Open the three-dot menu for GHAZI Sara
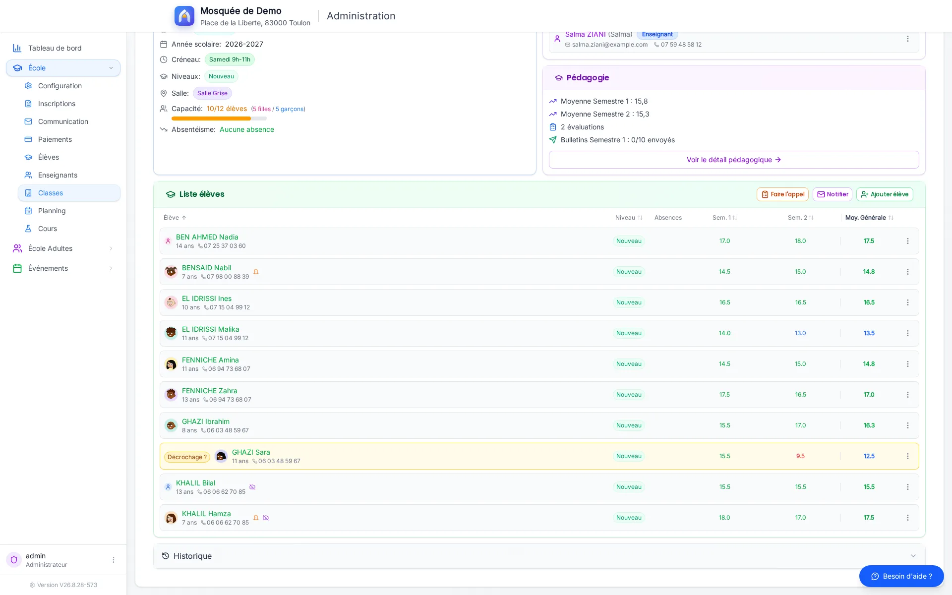 (908, 456)
